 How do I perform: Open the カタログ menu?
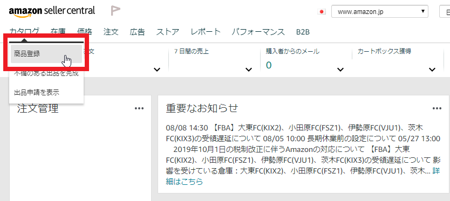point(24,32)
